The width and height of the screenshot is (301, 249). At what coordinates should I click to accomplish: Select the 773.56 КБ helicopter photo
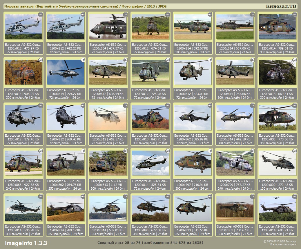pos(277,118)
